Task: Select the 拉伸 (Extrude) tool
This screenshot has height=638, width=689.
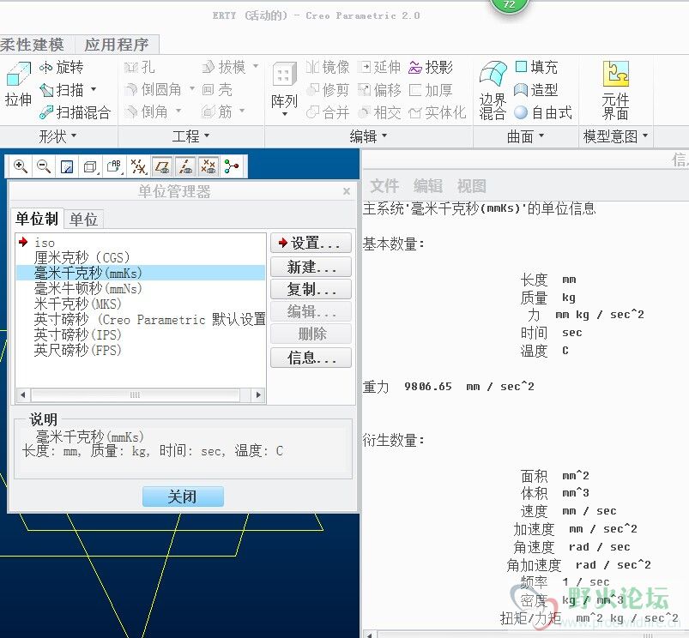Action: tap(18, 84)
